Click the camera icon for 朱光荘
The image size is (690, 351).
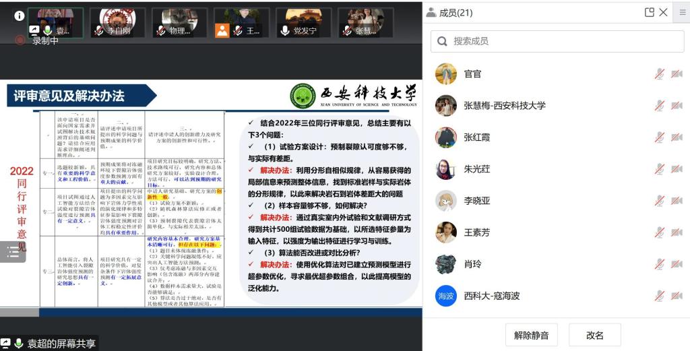(677, 169)
